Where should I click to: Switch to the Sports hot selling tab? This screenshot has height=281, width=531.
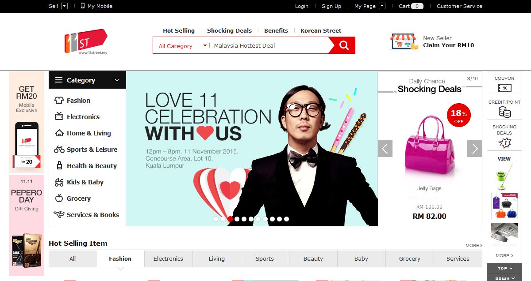point(265,259)
